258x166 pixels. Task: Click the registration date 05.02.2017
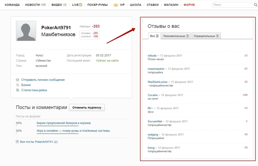coord(103,55)
